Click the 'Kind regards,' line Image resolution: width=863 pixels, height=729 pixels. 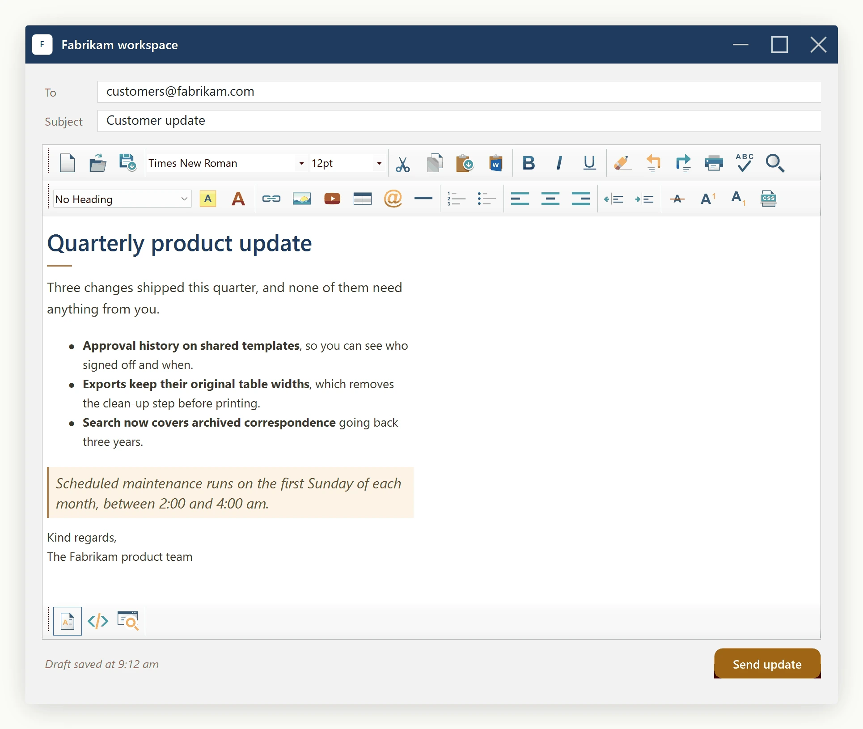pos(82,538)
